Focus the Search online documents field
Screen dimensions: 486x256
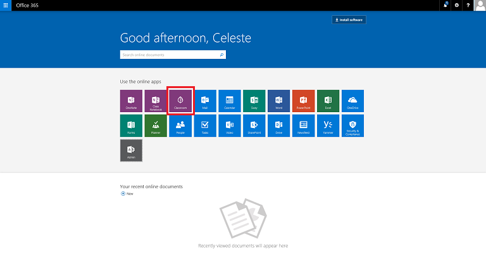173,54
